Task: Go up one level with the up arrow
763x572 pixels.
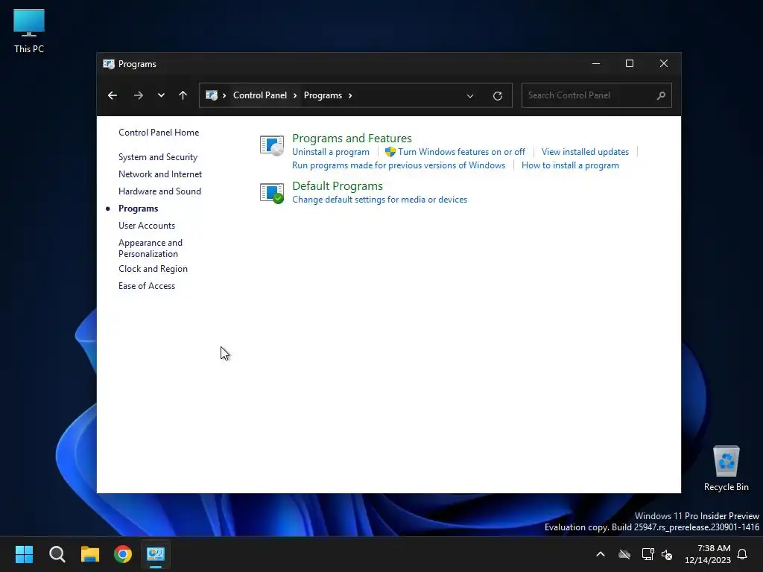Action: point(183,95)
